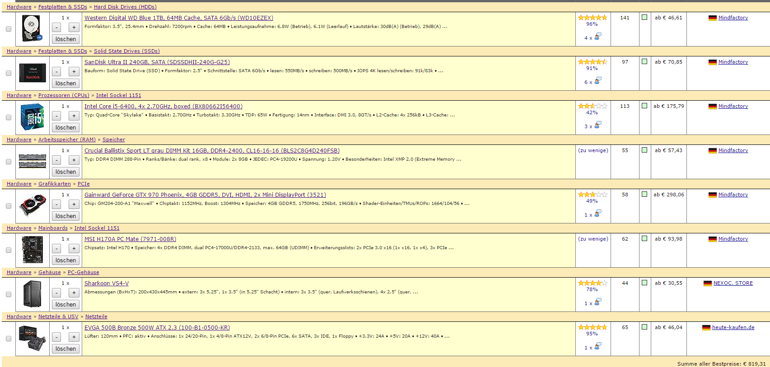Screen dimensions: 770x367
Task: Click EVGA 500B power supply thumbnail
Action: 33,338
